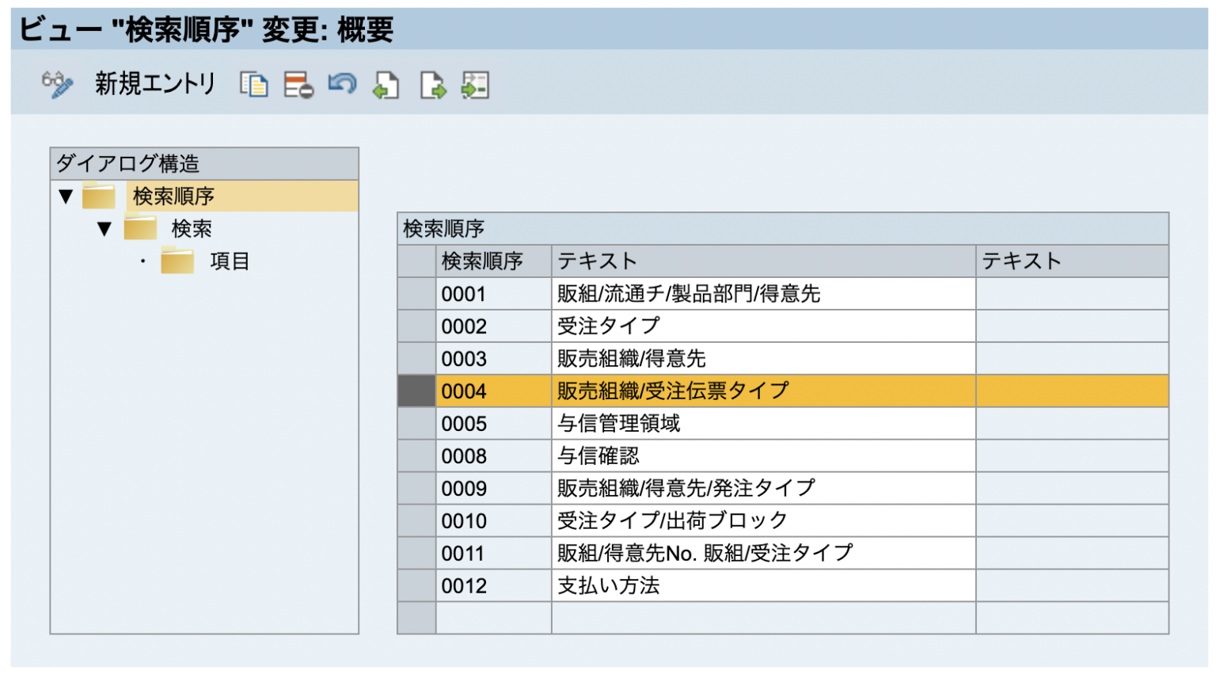This screenshot has width=1216, height=678.
Task: Click the 検索 folder icon
Action: pyautogui.click(x=140, y=228)
